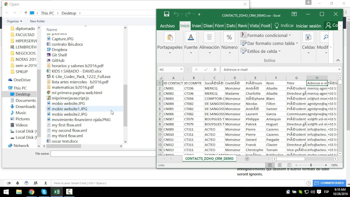This screenshot has height=197, width=350.
Task: Open the Archivo tab in Excel
Action: click(167, 26)
